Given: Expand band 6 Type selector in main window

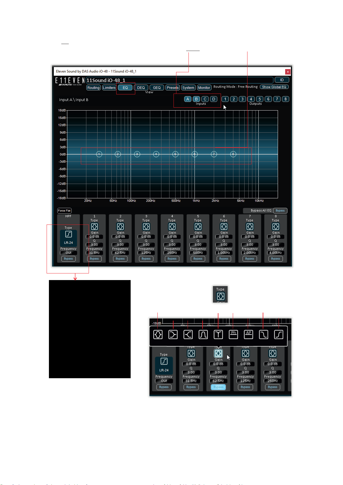Looking at the screenshot, I should [224, 227].
